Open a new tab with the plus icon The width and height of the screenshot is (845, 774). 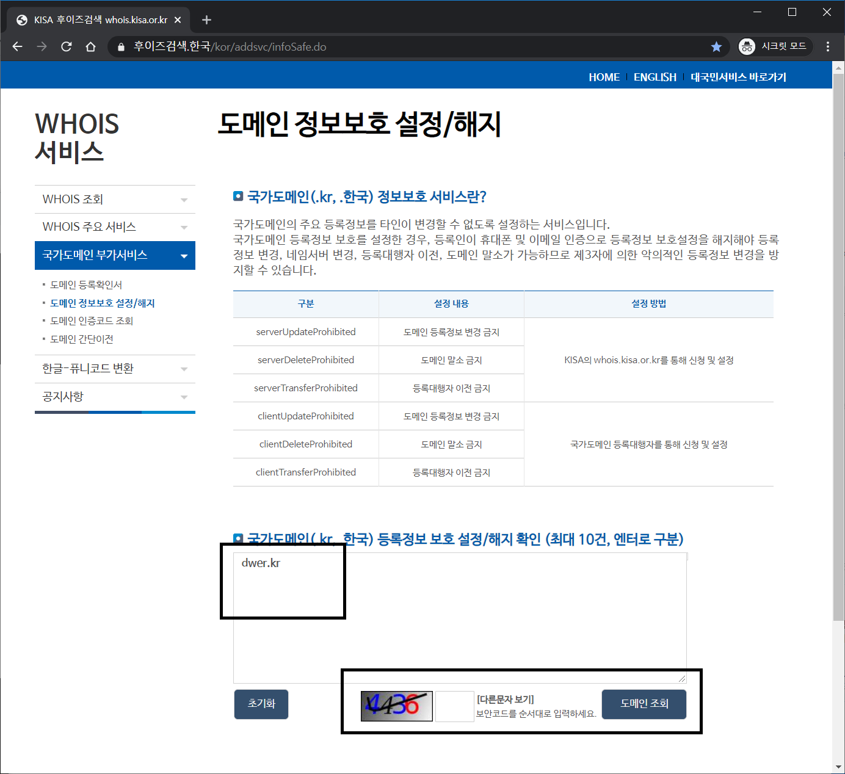[x=206, y=19]
